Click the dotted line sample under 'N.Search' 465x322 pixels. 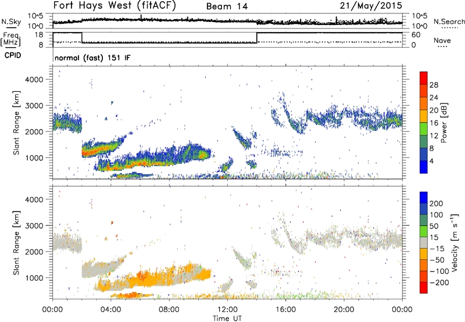(449, 28)
